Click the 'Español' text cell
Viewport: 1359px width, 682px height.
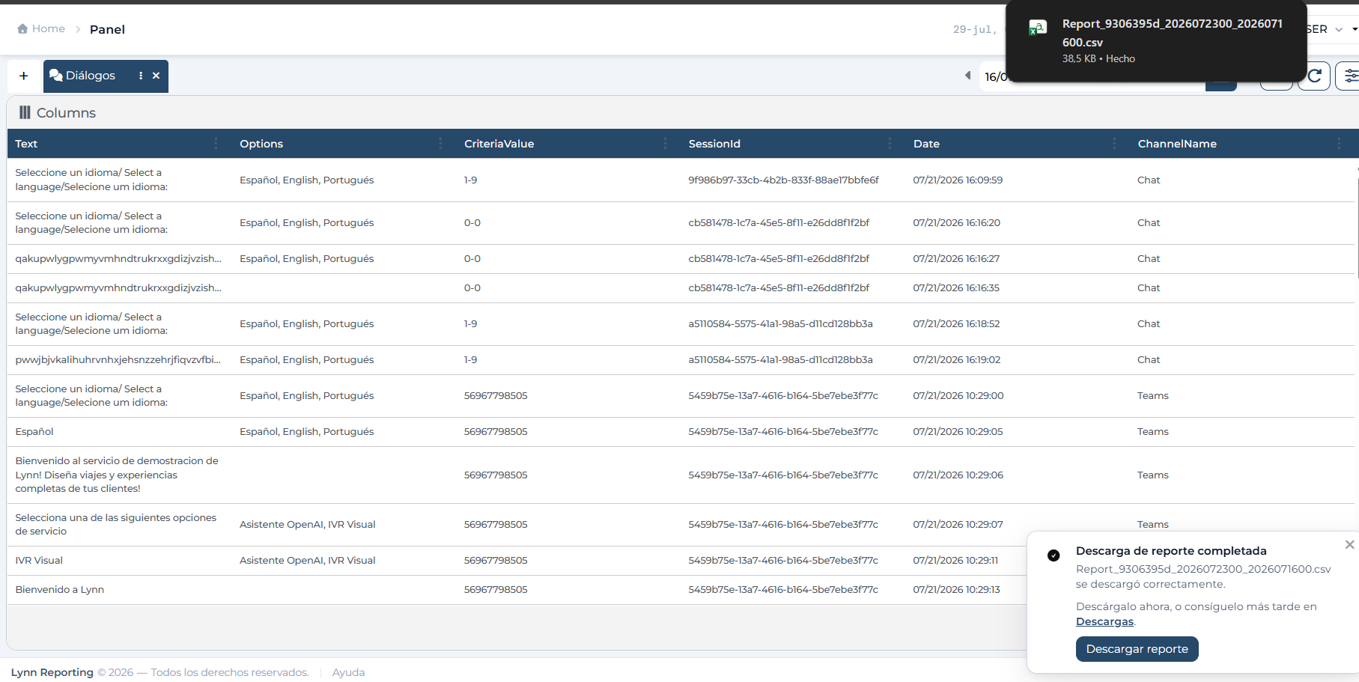[x=34, y=431]
